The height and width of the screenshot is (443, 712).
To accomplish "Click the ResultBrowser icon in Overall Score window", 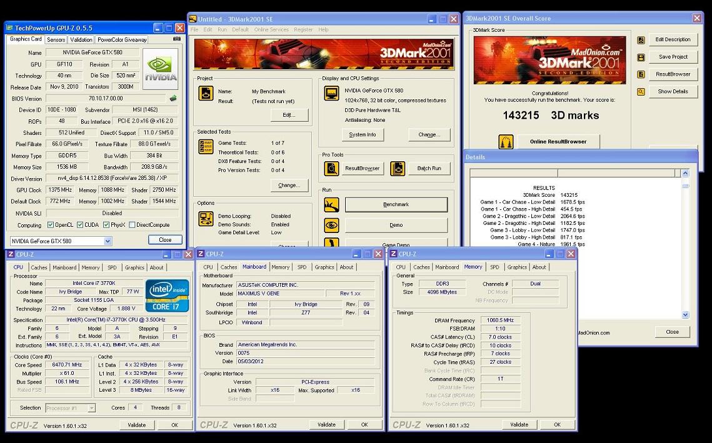I will [x=641, y=74].
